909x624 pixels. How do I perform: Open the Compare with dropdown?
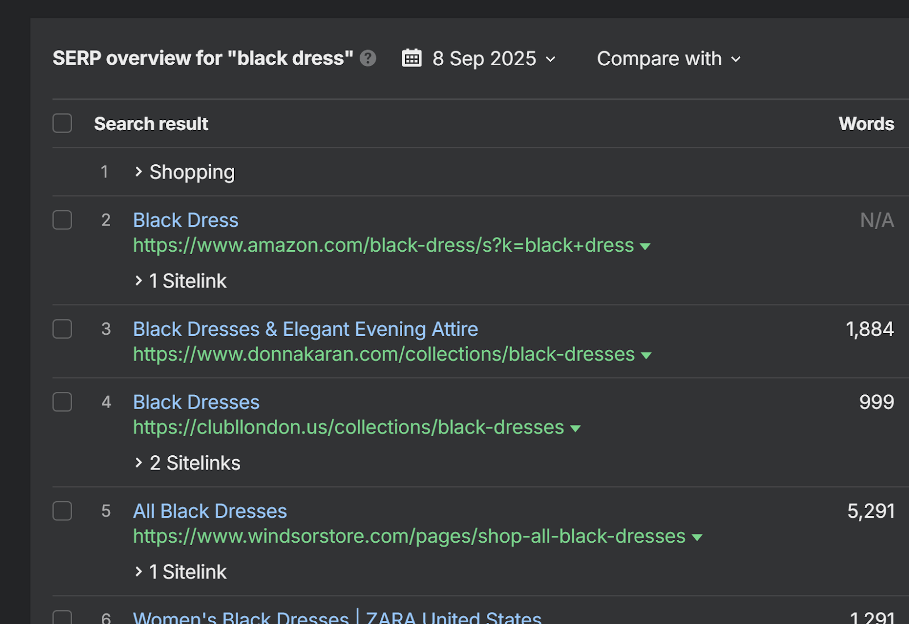coord(669,59)
